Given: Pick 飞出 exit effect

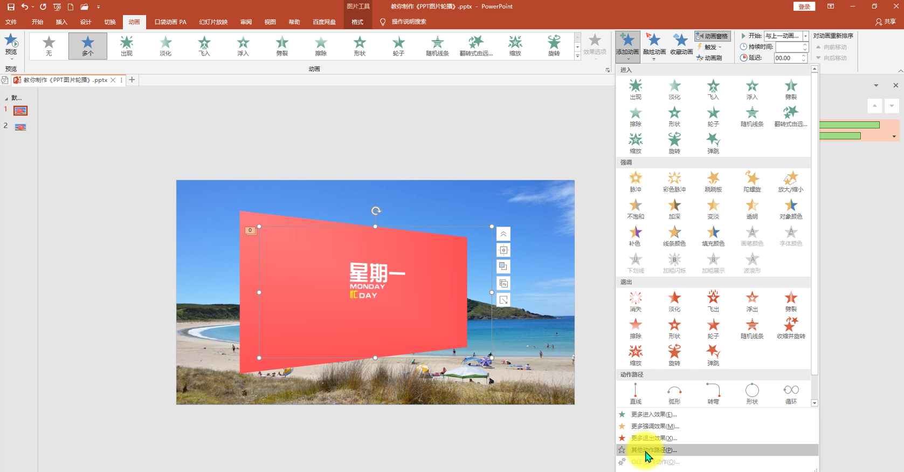Looking at the screenshot, I should (x=713, y=302).
